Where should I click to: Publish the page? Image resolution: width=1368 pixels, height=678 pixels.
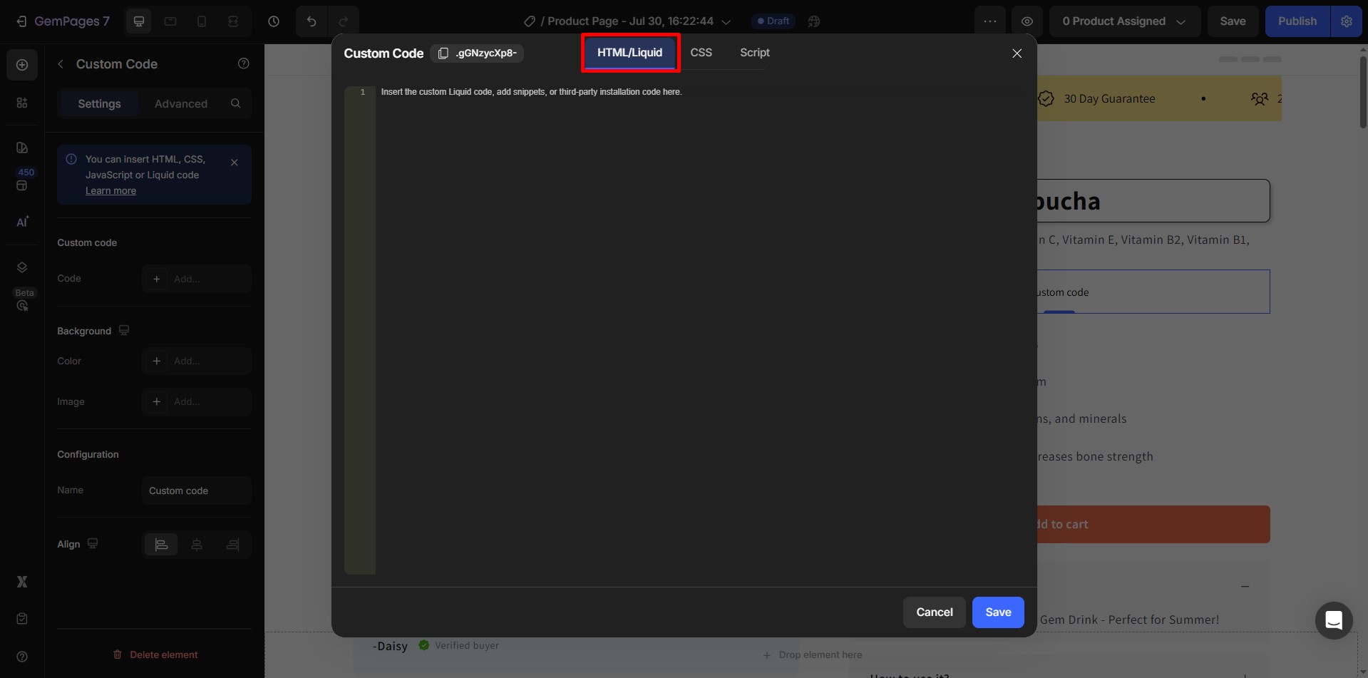(1297, 21)
